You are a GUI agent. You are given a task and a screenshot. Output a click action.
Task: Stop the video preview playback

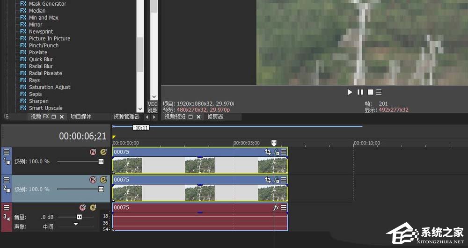point(370,92)
